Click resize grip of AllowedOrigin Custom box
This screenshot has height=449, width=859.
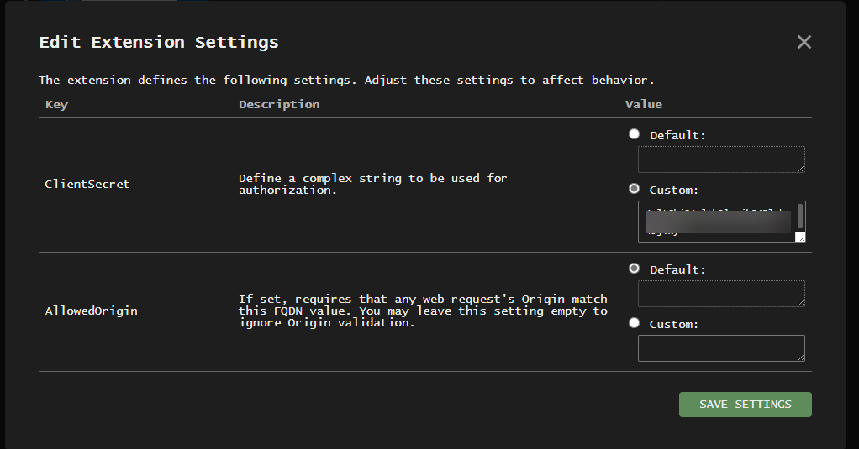click(x=800, y=358)
